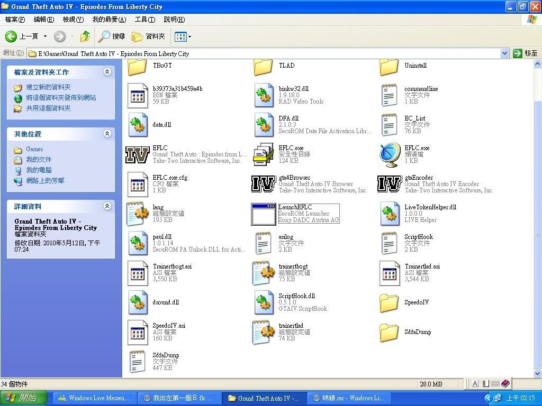Click the 建立新的資料夾 link
The width and height of the screenshot is (542, 406).
tap(48, 87)
